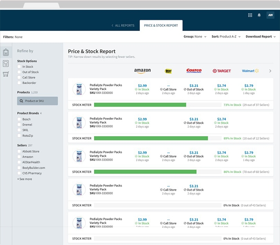280x245 pixels.
Task: Select the Price & Stock Report tab
Action: pos(161,25)
